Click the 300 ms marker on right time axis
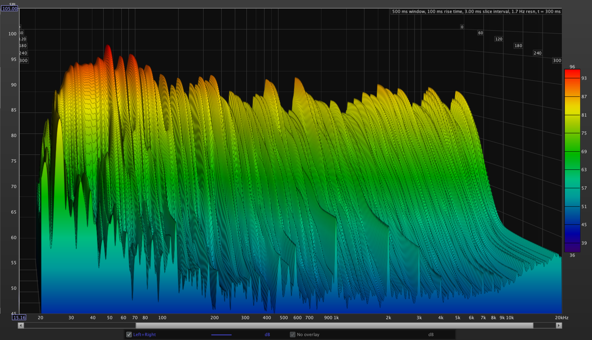This screenshot has width=592, height=340. [x=557, y=60]
